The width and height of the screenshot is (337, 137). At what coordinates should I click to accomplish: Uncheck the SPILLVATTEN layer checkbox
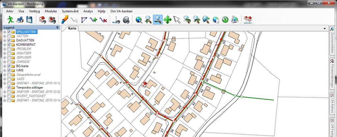(9, 32)
